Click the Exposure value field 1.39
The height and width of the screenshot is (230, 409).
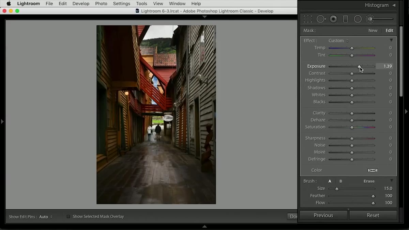coord(385,66)
